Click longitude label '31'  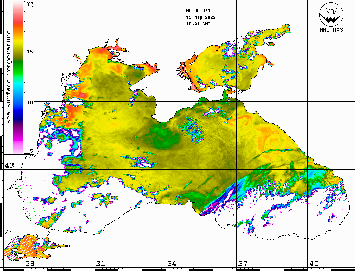coord(101,263)
